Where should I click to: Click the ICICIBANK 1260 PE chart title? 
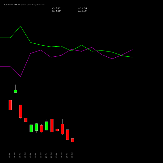pyautogui.click(x=24, y=5)
